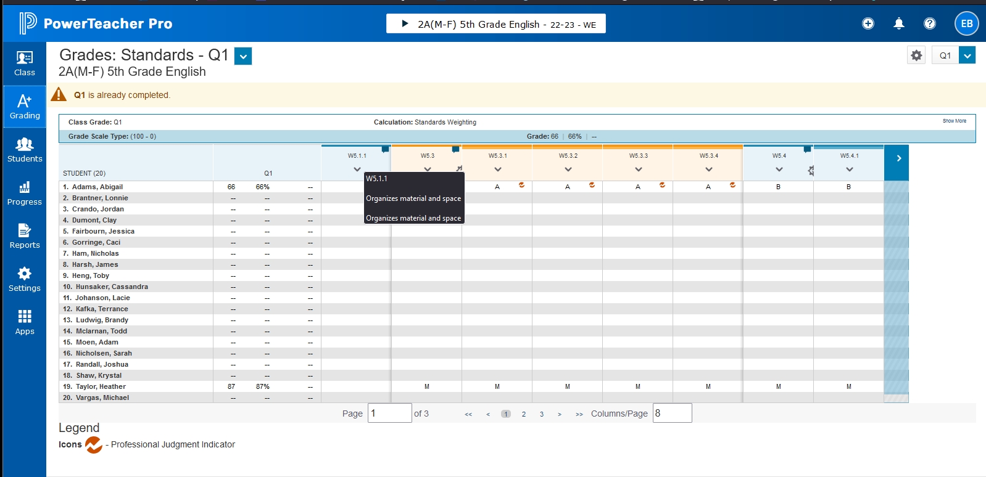Screen dimensions: 986x477
Task: Expand the Grades: Standards - Q1 dropdown
Action: tap(243, 56)
